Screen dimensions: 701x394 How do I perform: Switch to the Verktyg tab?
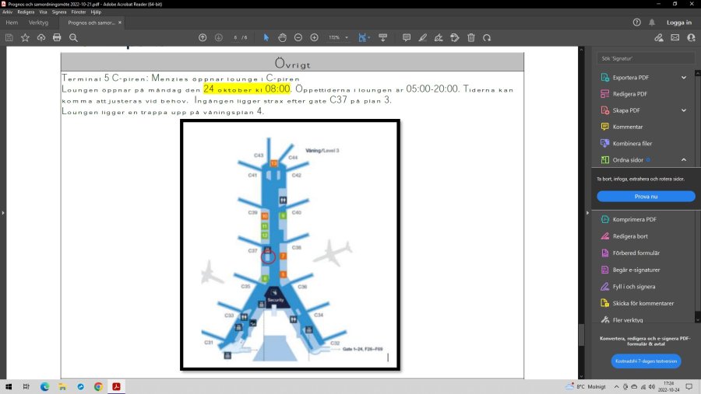coord(38,23)
